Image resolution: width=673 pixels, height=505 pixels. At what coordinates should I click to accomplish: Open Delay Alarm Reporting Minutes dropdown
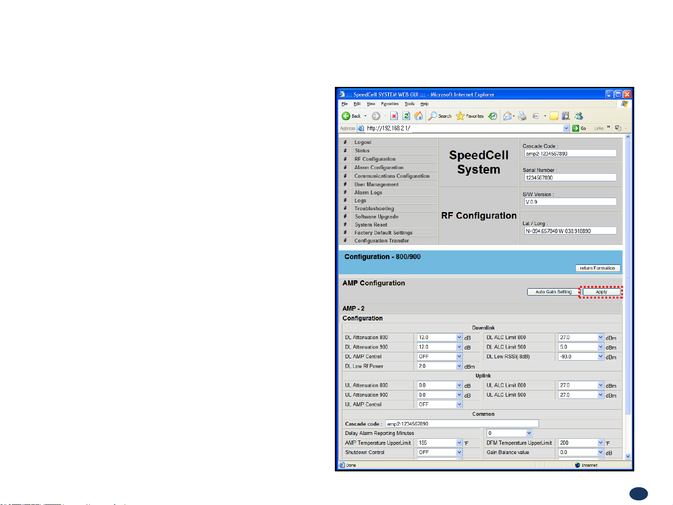[529, 433]
